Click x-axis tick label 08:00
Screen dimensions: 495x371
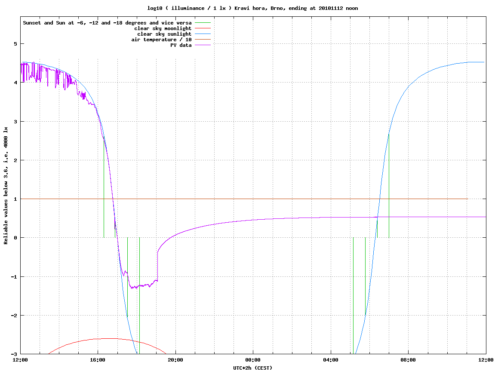tap(408, 360)
